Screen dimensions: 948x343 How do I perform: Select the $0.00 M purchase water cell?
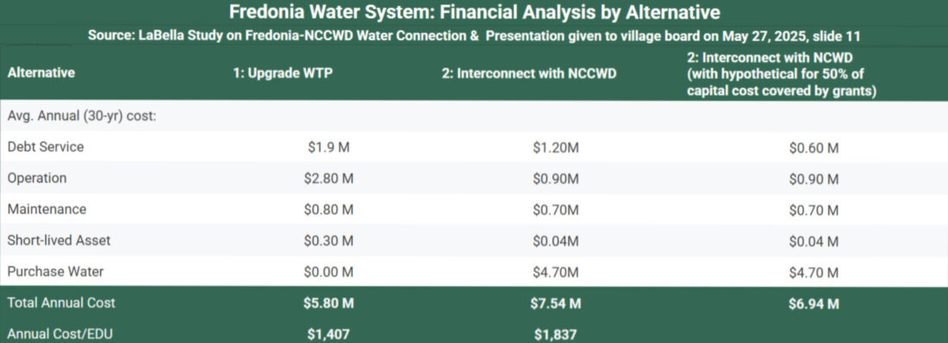tap(329, 272)
